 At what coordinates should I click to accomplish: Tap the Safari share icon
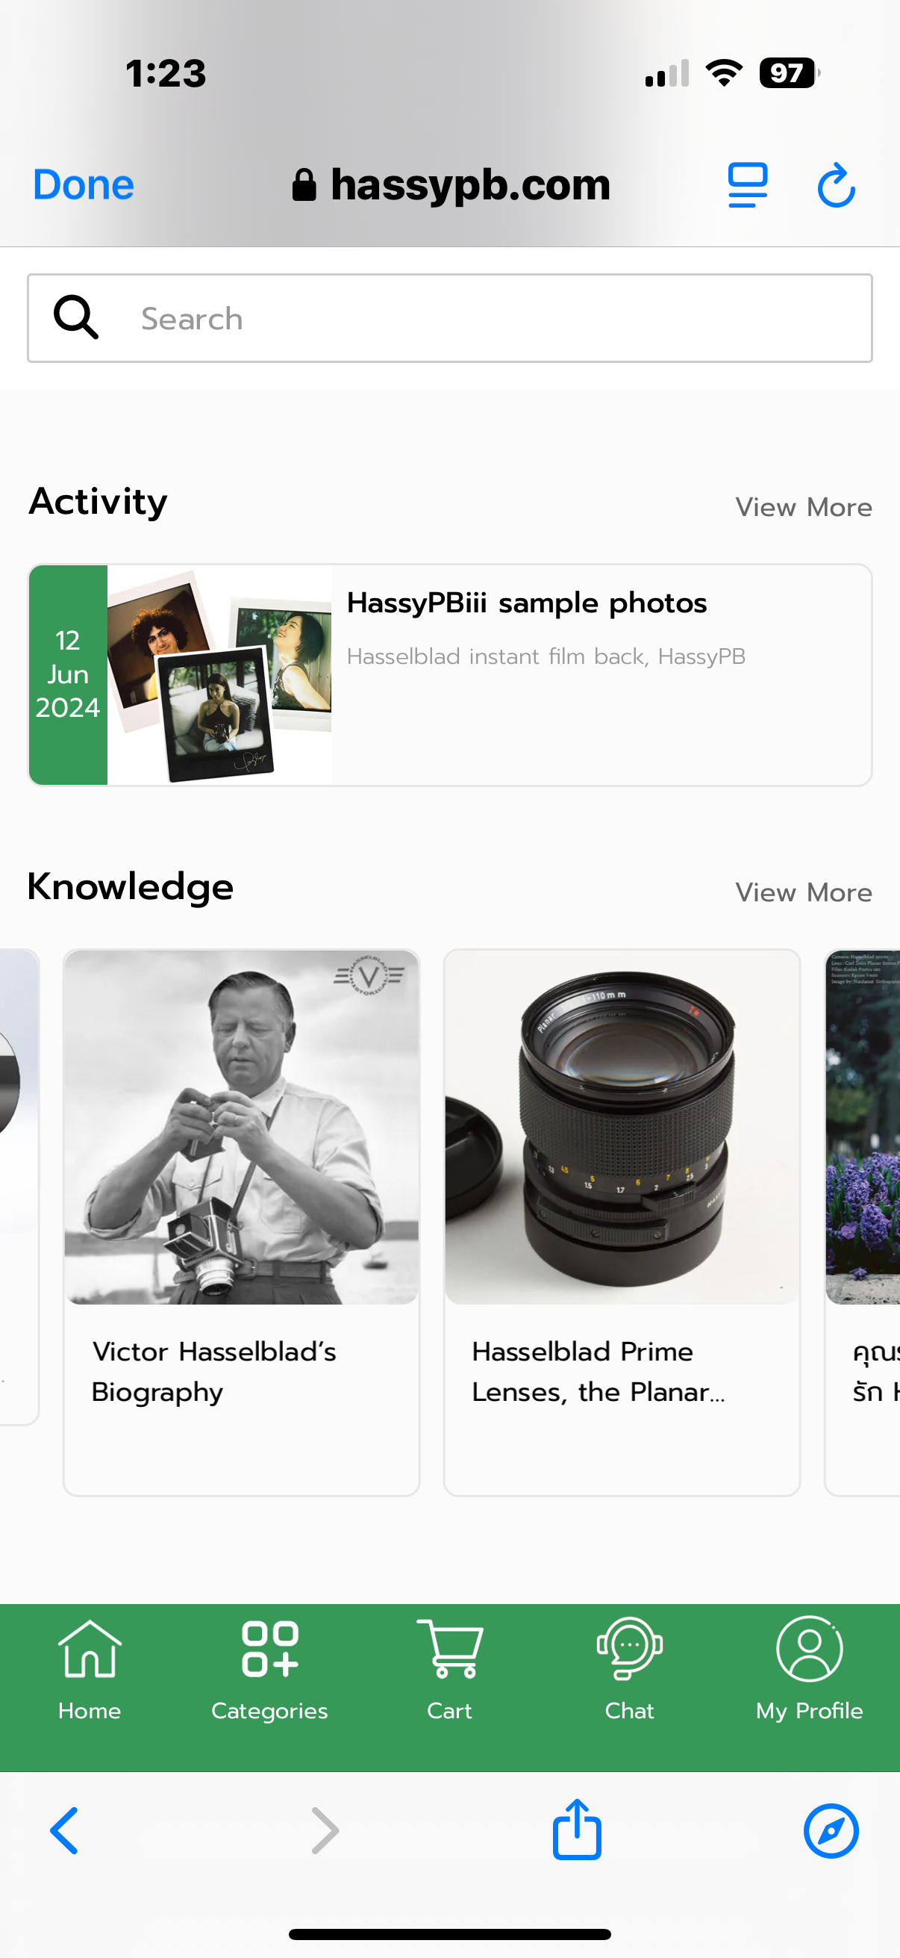click(577, 1830)
